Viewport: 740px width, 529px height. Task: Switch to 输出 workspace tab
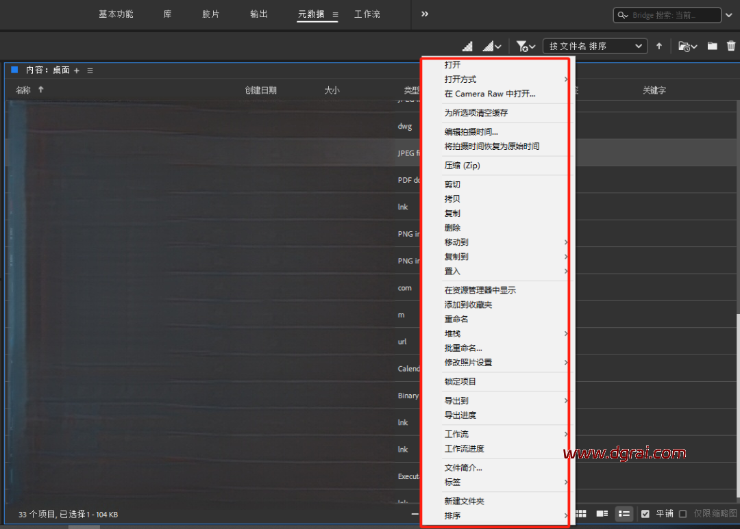pyautogui.click(x=258, y=14)
